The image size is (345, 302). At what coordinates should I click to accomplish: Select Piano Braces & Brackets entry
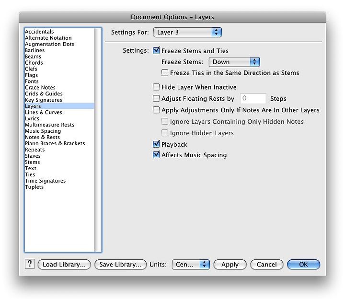click(x=59, y=143)
